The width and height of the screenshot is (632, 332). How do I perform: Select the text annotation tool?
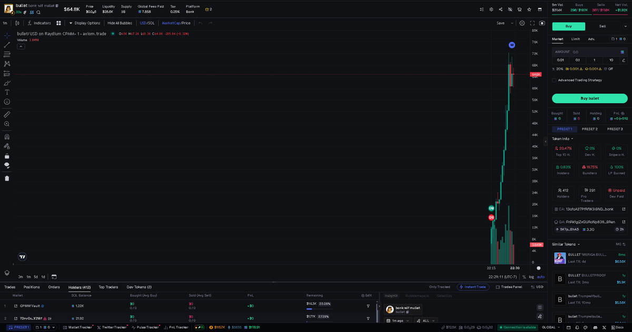pyautogui.click(x=7, y=92)
